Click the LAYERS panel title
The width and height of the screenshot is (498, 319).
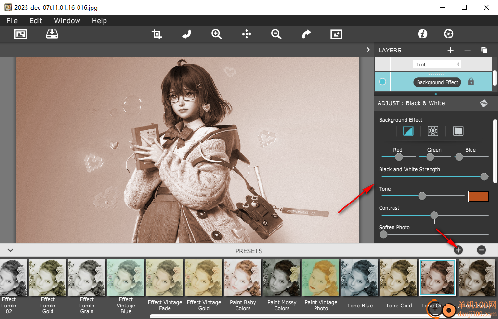[390, 50]
